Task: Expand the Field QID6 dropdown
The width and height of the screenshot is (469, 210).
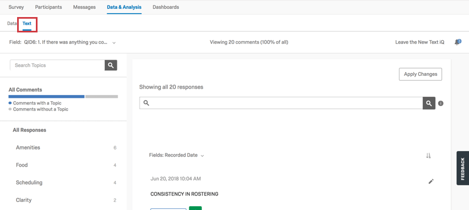Action: point(62,42)
